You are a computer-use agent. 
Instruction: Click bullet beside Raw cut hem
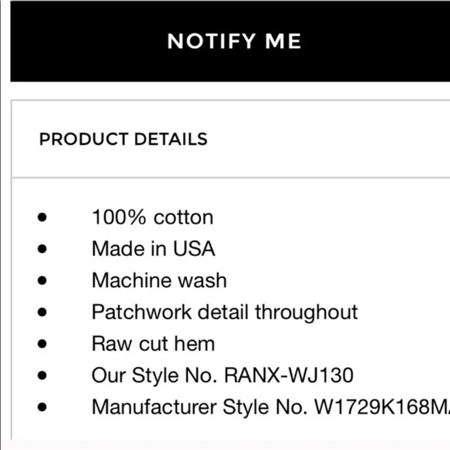[x=42, y=344]
